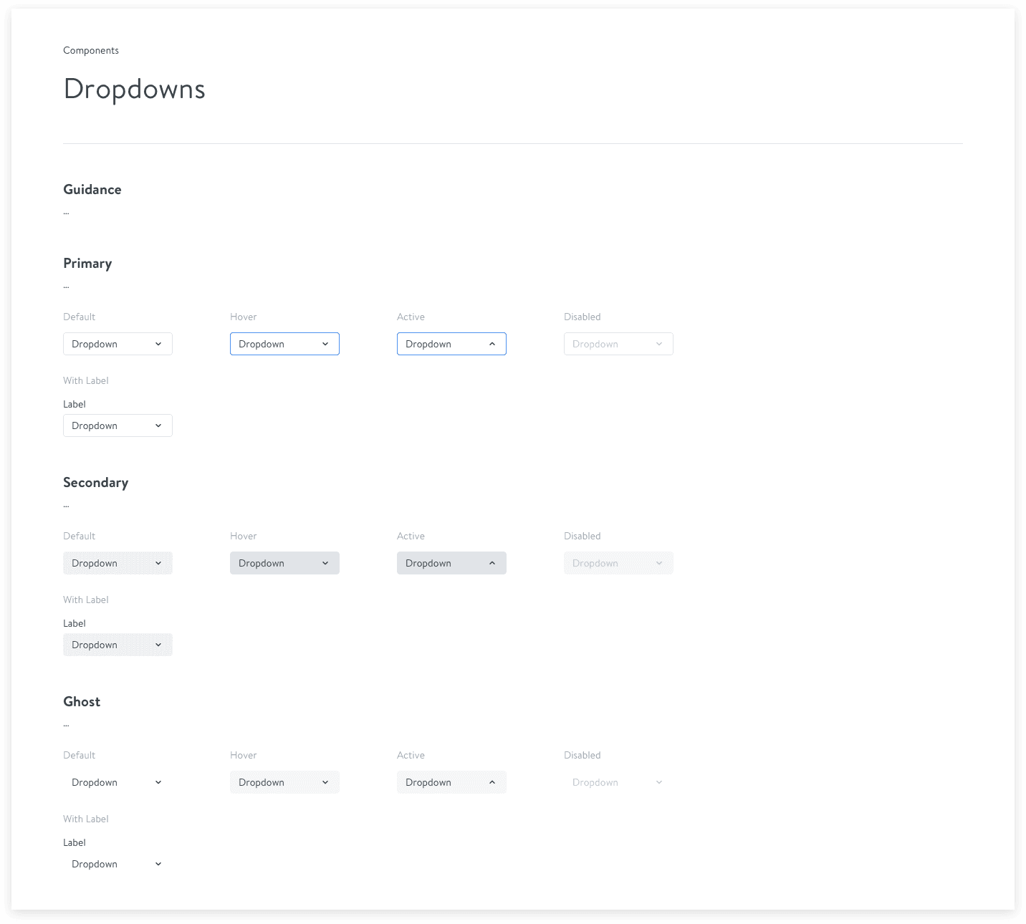Expand the Ghost Default dropdown's chevron
Viewport: 1026px width, 924px height.
coord(158,782)
